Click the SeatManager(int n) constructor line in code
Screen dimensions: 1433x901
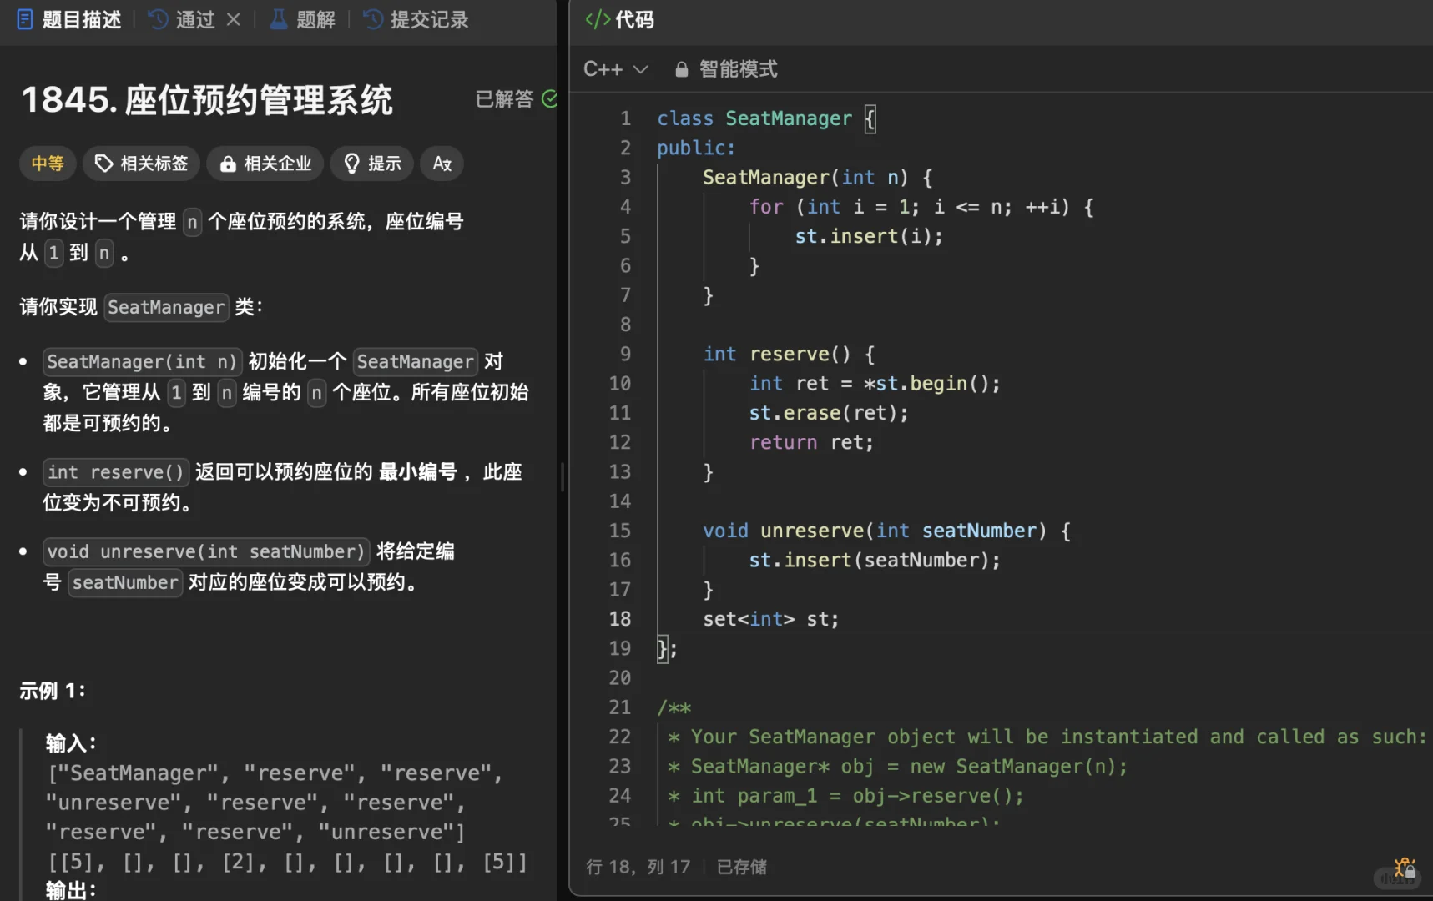tap(818, 178)
